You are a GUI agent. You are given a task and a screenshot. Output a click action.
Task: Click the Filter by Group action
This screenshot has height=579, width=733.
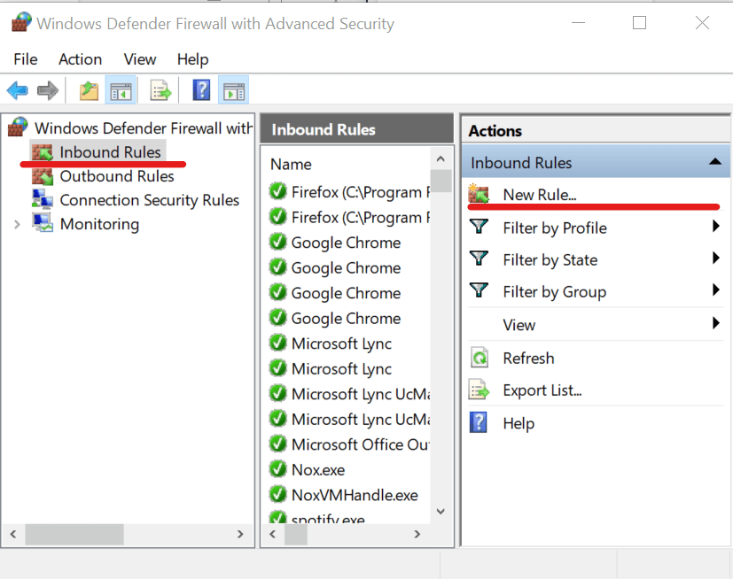pos(554,291)
